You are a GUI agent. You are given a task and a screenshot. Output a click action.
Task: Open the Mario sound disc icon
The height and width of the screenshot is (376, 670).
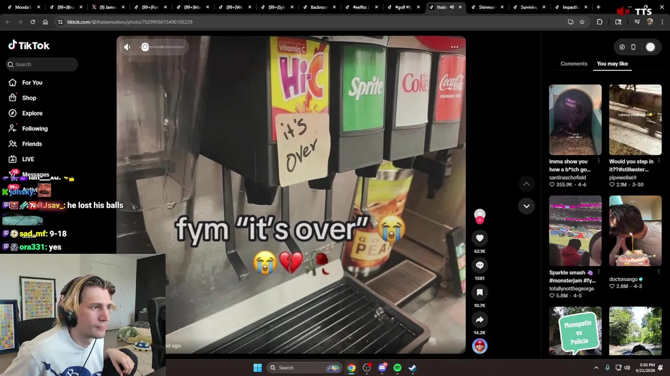pos(479,346)
